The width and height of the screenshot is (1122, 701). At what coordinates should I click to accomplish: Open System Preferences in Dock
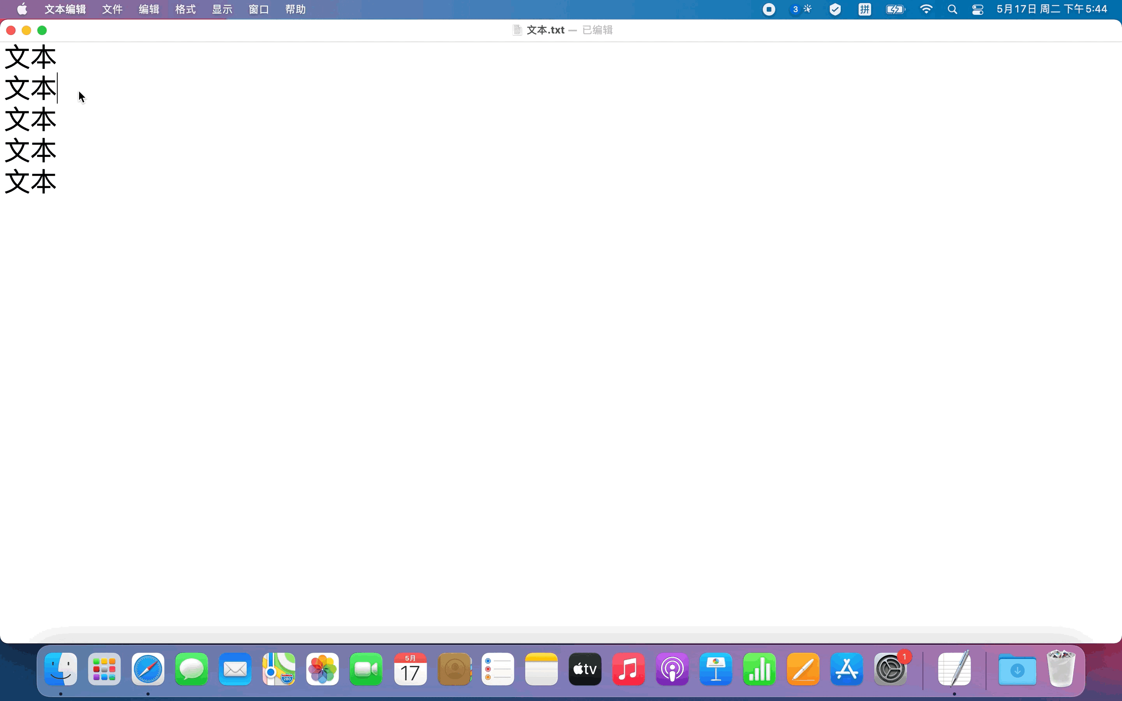click(891, 669)
